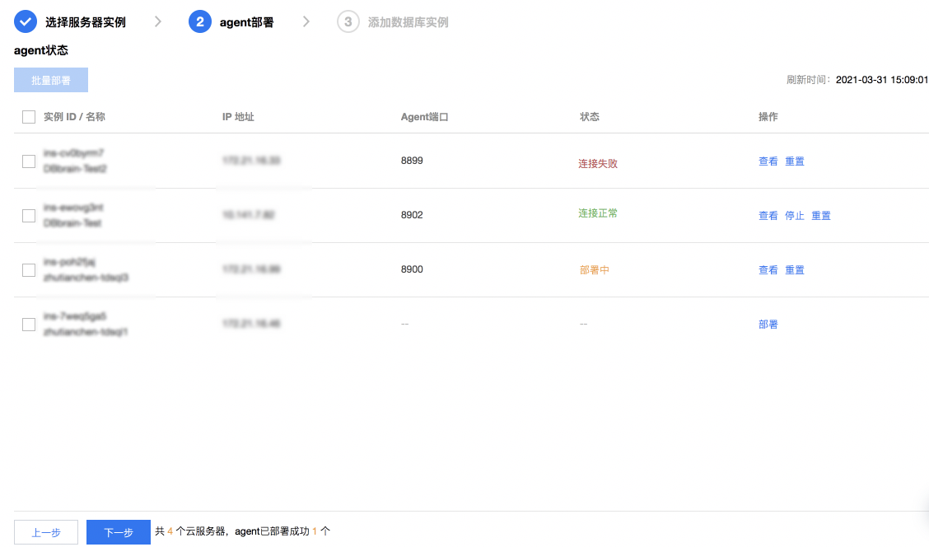Click the 连接正常 status text

click(598, 213)
